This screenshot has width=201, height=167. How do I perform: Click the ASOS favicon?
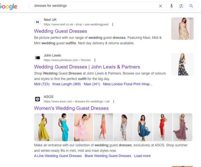tap(38, 99)
